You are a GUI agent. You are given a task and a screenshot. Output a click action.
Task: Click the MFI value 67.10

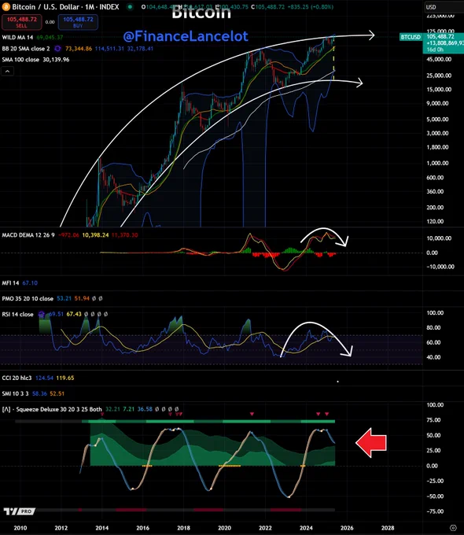(x=30, y=283)
